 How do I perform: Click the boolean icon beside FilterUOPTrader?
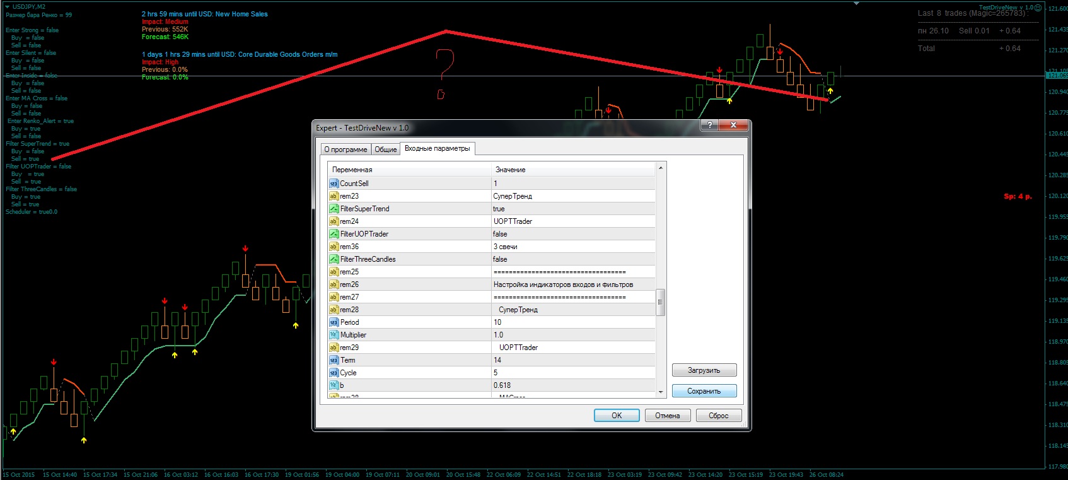334,234
